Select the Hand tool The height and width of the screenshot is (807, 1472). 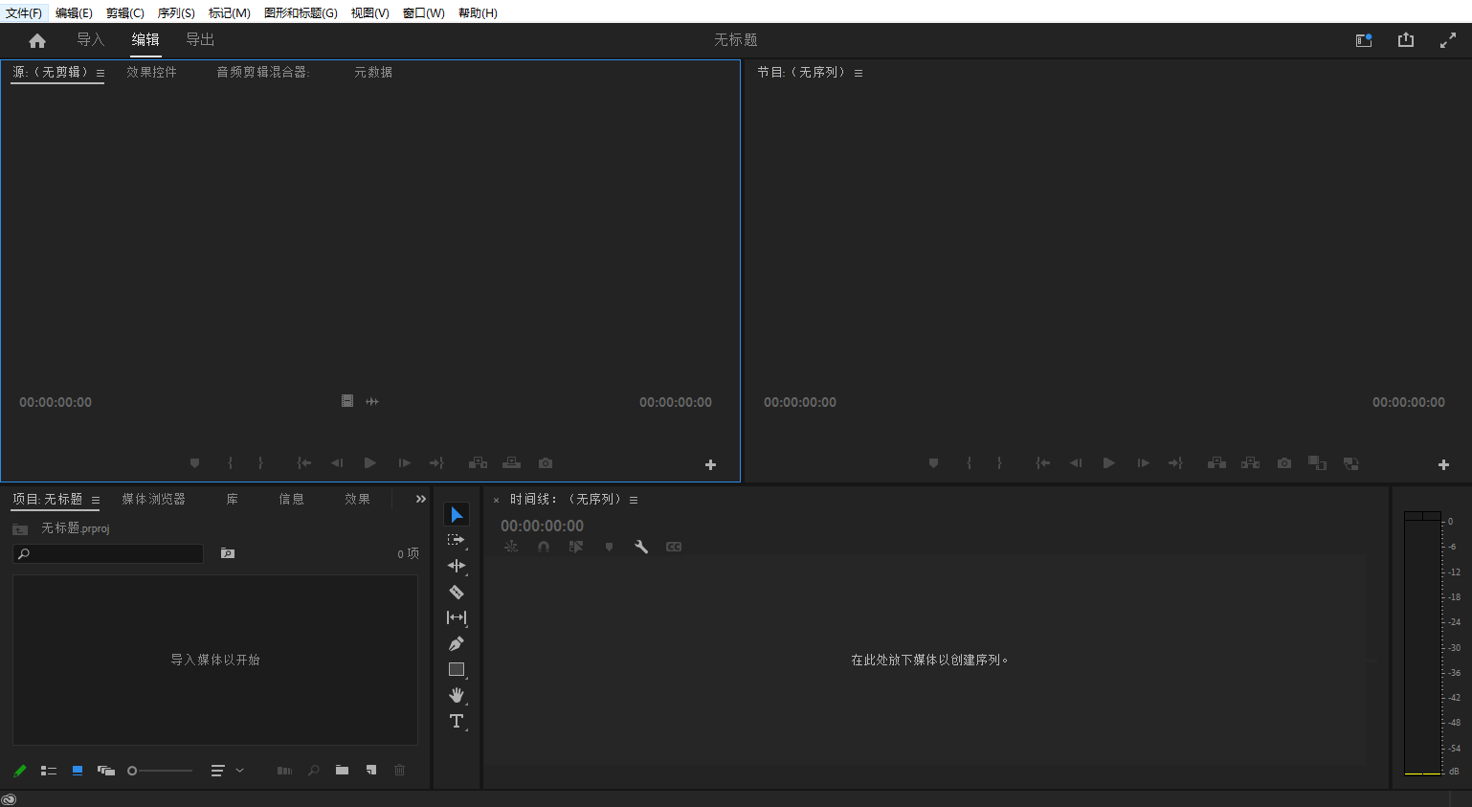457,695
